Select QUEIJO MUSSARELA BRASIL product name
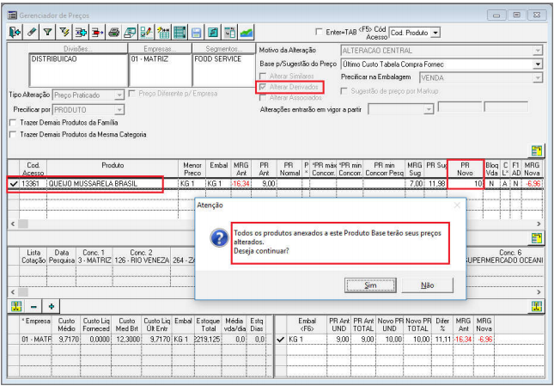 (x=93, y=184)
